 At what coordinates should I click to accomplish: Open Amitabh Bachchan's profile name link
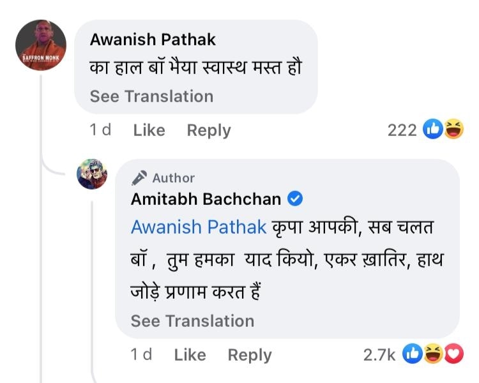[x=206, y=199]
